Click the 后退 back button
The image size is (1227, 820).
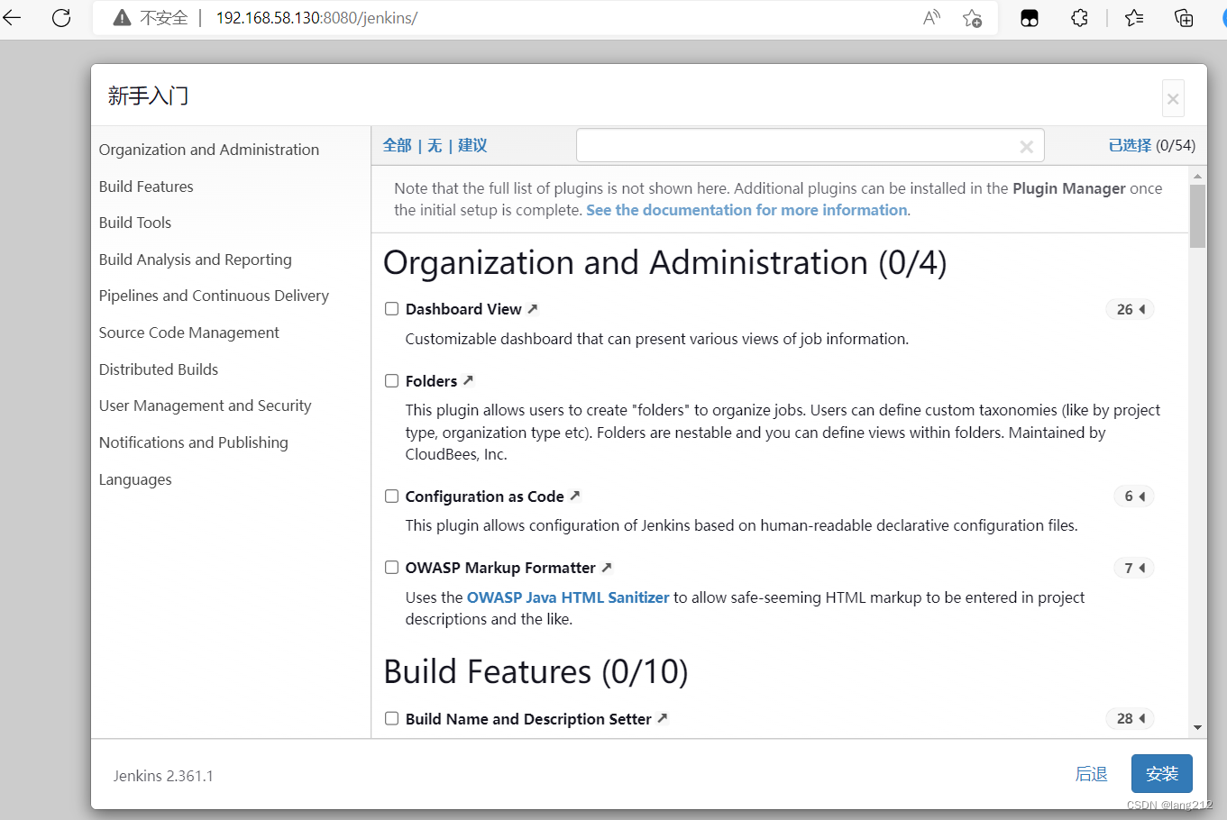(1091, 774)
